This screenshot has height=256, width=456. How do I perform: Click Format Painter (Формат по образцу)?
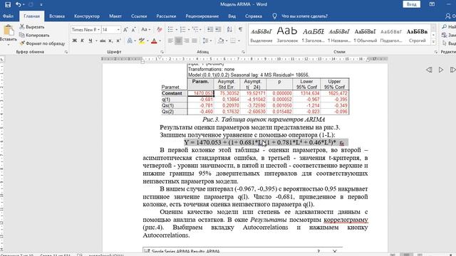click(x=43, y=43)
